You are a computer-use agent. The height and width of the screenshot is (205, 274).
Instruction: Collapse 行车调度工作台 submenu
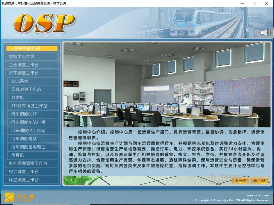[32, 73]
